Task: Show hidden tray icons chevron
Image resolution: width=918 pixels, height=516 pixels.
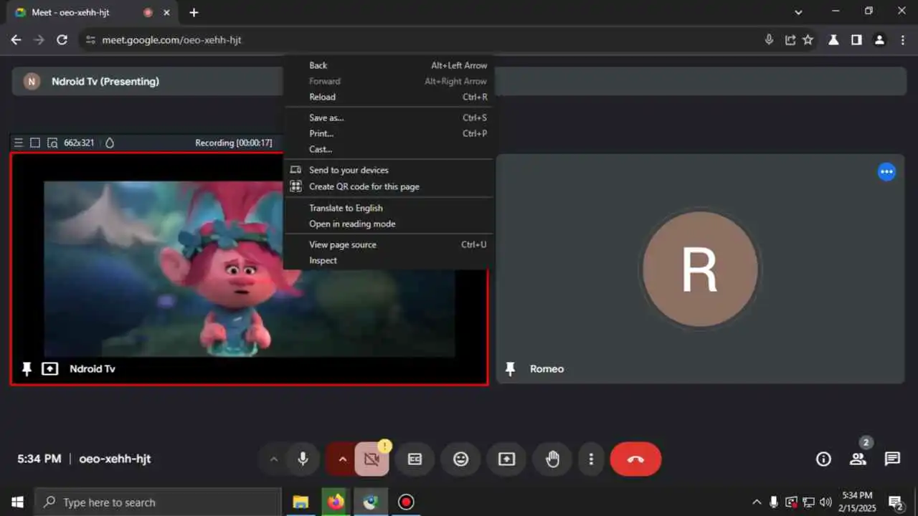Action: click(x=756, y=502)
